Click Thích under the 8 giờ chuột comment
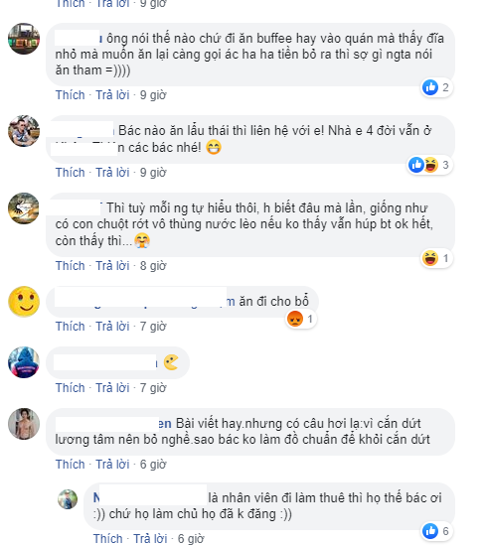 pos(70,266)
